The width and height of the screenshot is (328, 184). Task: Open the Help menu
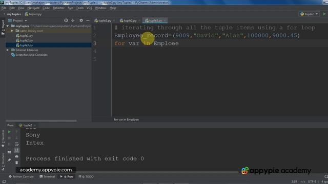coord(113,8)
